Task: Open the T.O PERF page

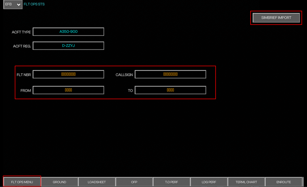Action: point(171,182)
